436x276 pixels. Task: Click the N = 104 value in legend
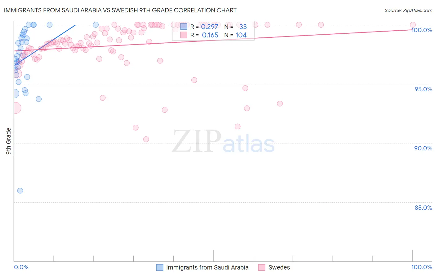236,35
